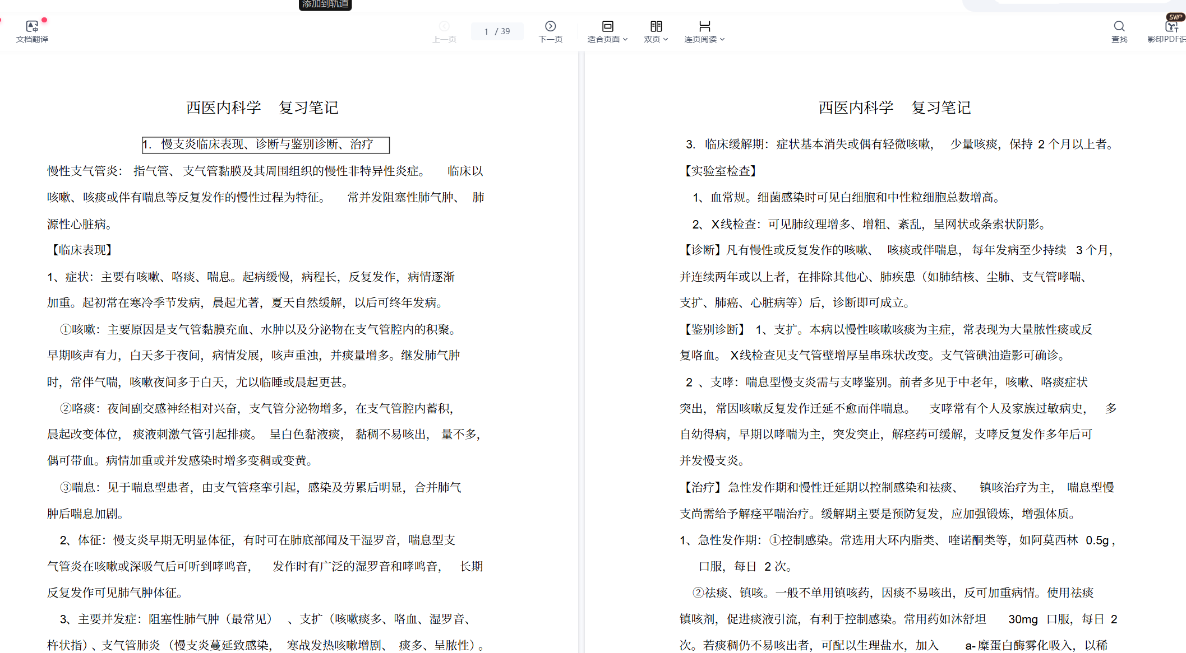The width and height of the screenshot is (1186, 653).
Task: Click the 添加到轨道 tooltip label
Action: (x=325, y=4)
